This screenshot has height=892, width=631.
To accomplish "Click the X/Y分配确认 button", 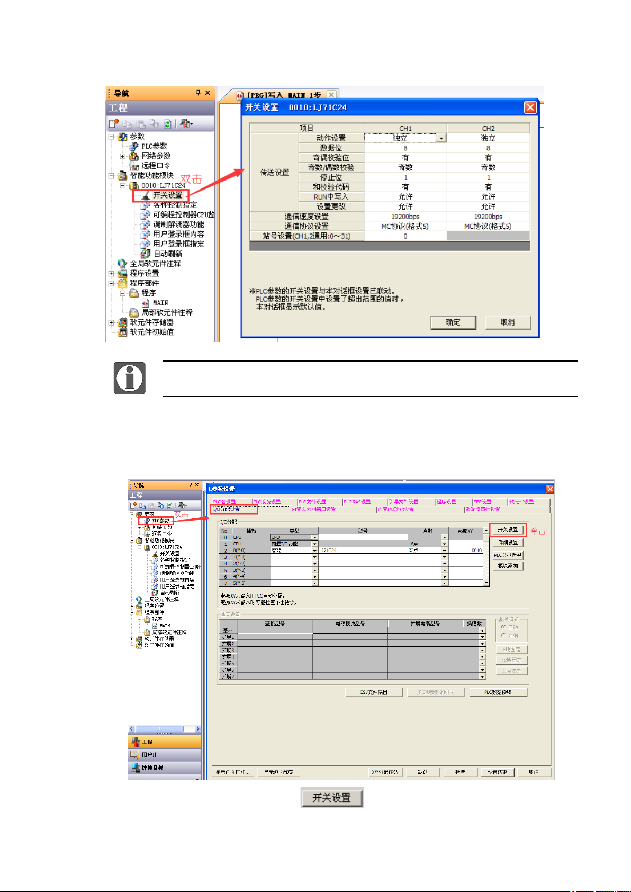I will coord(385,772).
